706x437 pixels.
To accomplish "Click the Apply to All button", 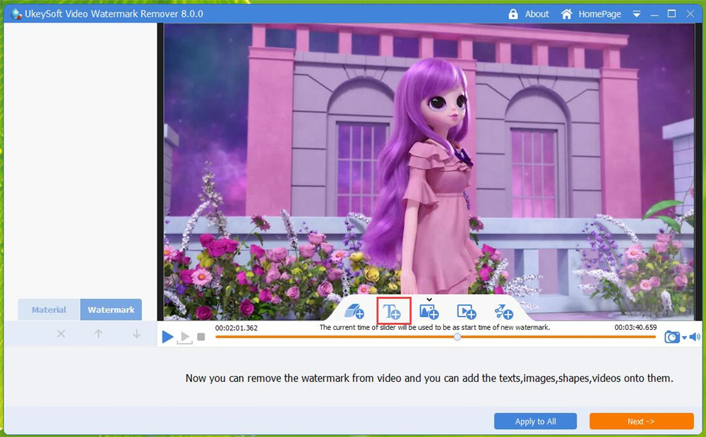I will [x=535, y=421].
